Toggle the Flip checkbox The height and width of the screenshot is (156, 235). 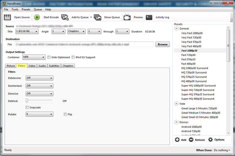pos(65,114)
